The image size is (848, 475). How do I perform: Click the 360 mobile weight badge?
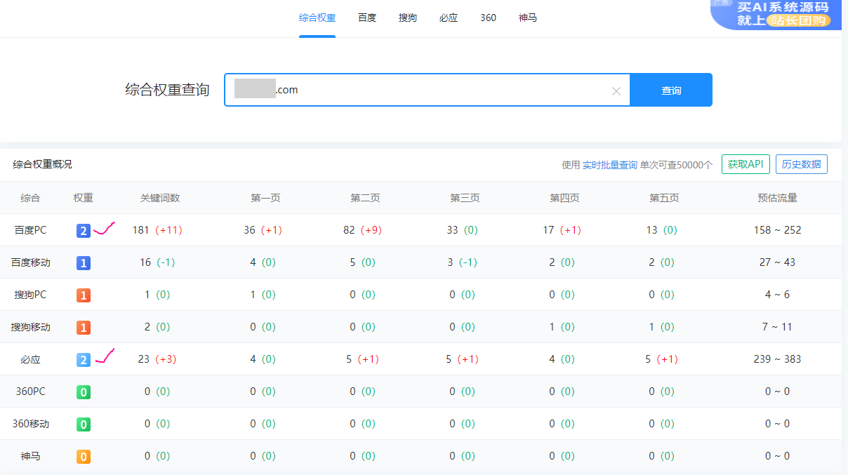pos(84,424)
